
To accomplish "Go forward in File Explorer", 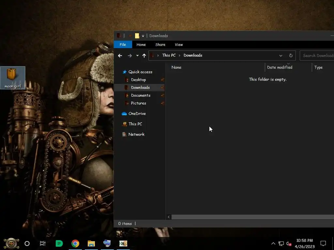I will point(130,56).
